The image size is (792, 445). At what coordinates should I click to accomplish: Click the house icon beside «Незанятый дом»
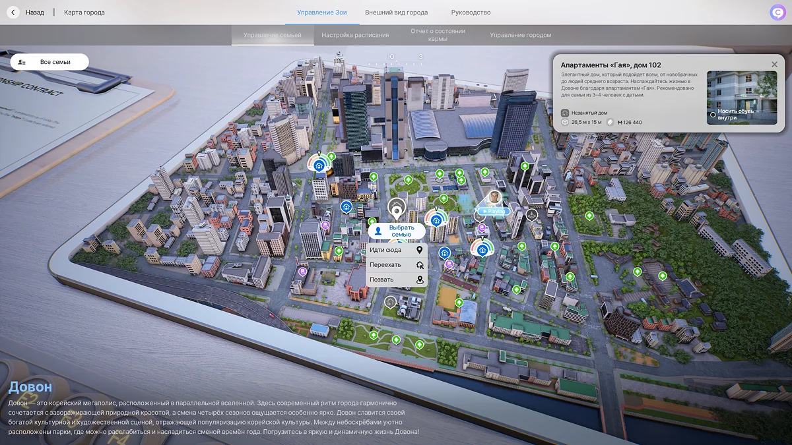(x=565, y=113)
